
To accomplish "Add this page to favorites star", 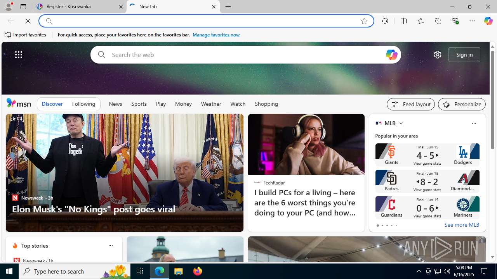I will click(x=364, y=21).
